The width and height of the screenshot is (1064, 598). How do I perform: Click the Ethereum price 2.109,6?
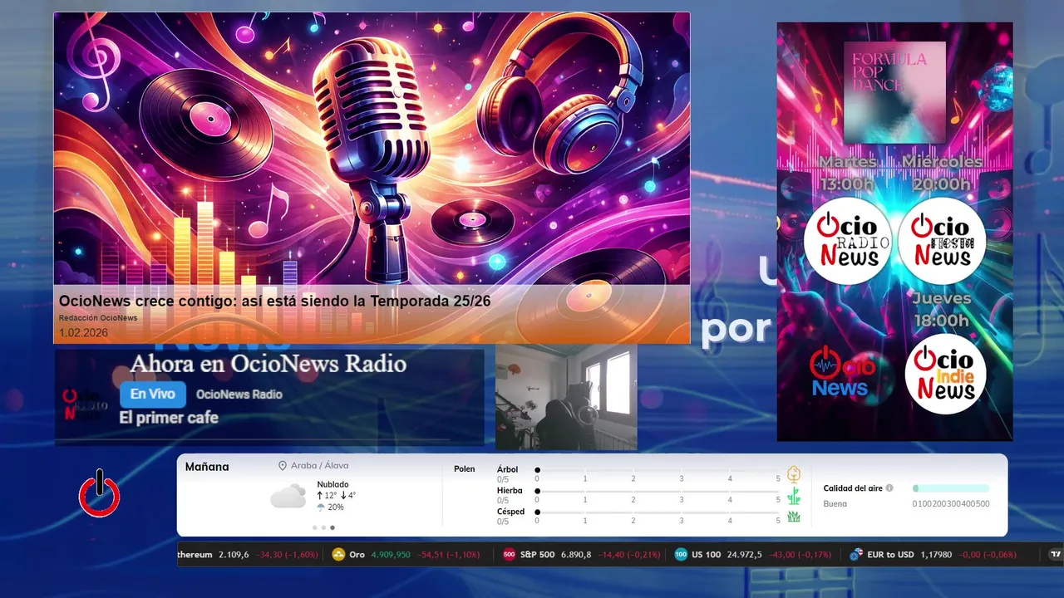pos(234,555)
